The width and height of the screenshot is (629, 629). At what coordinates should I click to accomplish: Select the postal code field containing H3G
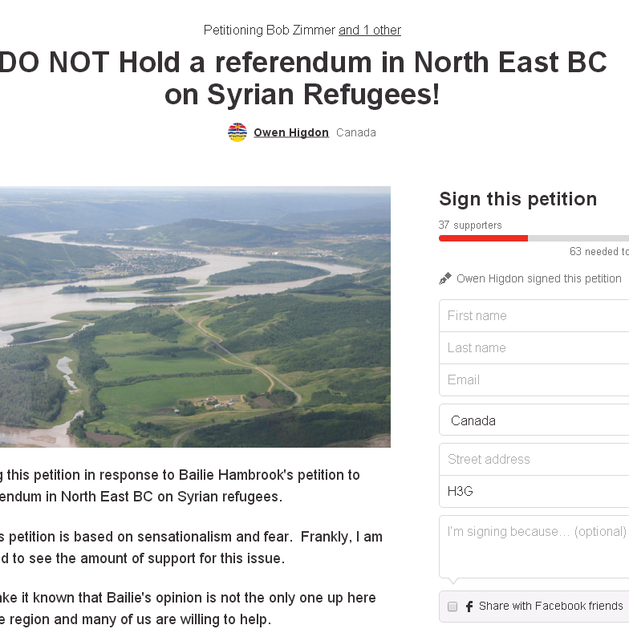coord(534,491)
